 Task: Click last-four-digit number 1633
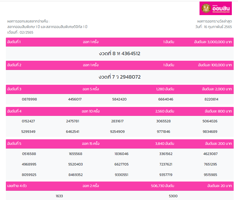59,196
